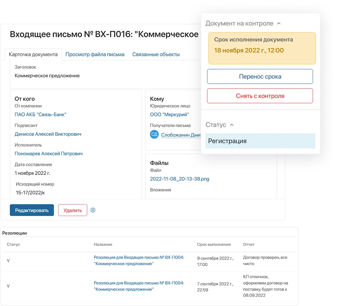
Task: Expand the Регистрация status option
Action: click(260, 141)
